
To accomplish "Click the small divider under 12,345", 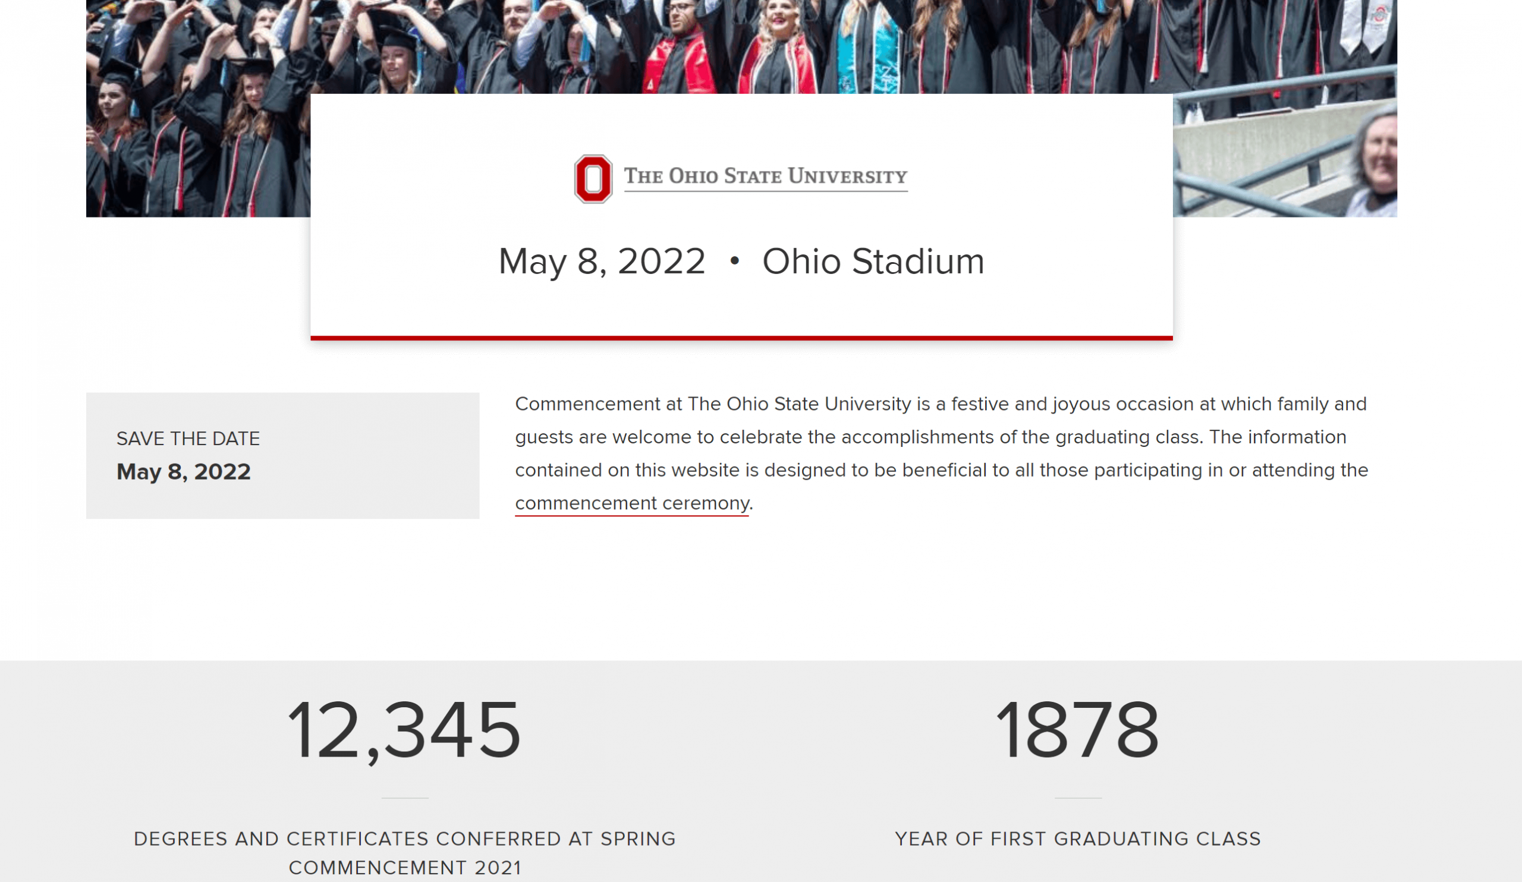I will click(405, 798).
